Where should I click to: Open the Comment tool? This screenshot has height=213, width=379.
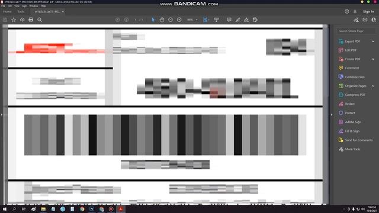352,68
